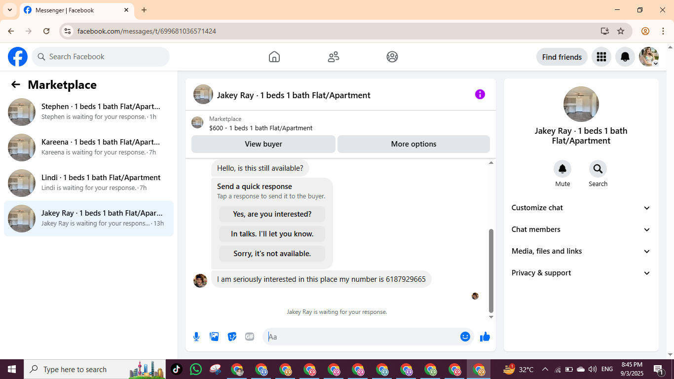Open Stephen's apartment conversation

click(89, 112)
